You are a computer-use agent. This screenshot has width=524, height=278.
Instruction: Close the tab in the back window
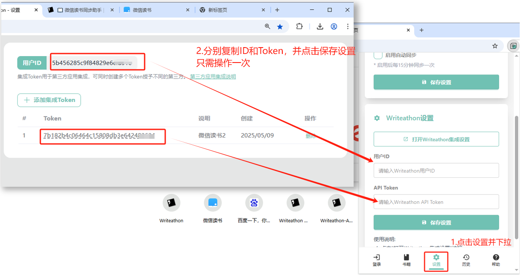[x=408, y=30]
